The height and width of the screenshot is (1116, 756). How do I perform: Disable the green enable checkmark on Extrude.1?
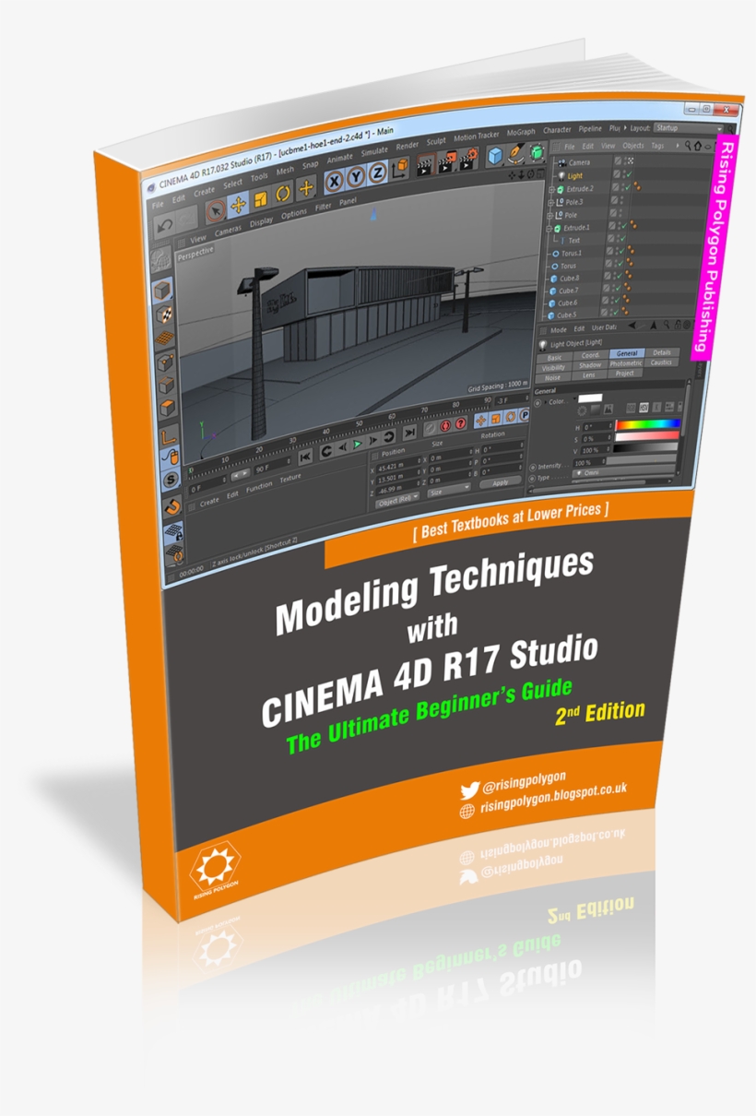tap(624, 226)
